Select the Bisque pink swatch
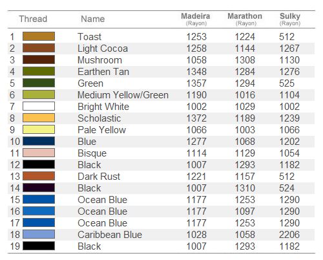 [39, 153]
